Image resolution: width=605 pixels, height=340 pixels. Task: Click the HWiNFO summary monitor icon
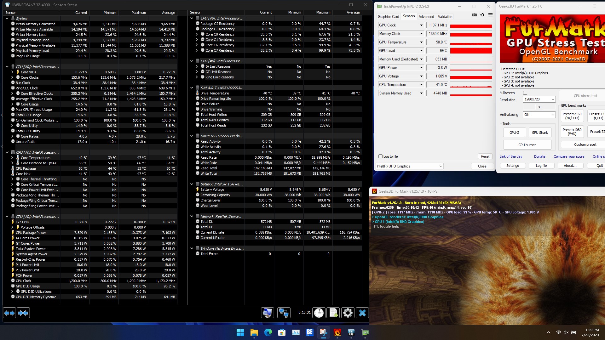pos(268,313)
